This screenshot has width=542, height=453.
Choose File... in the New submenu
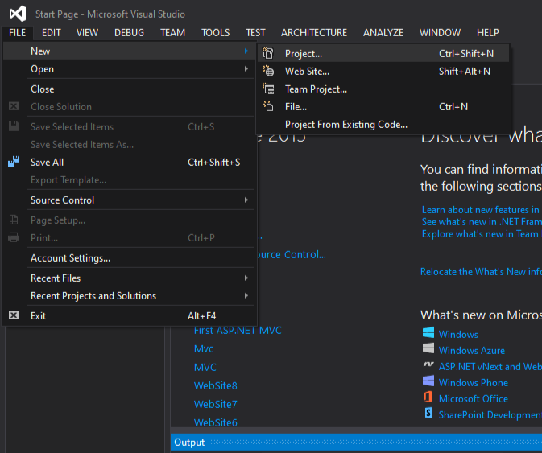383,107
